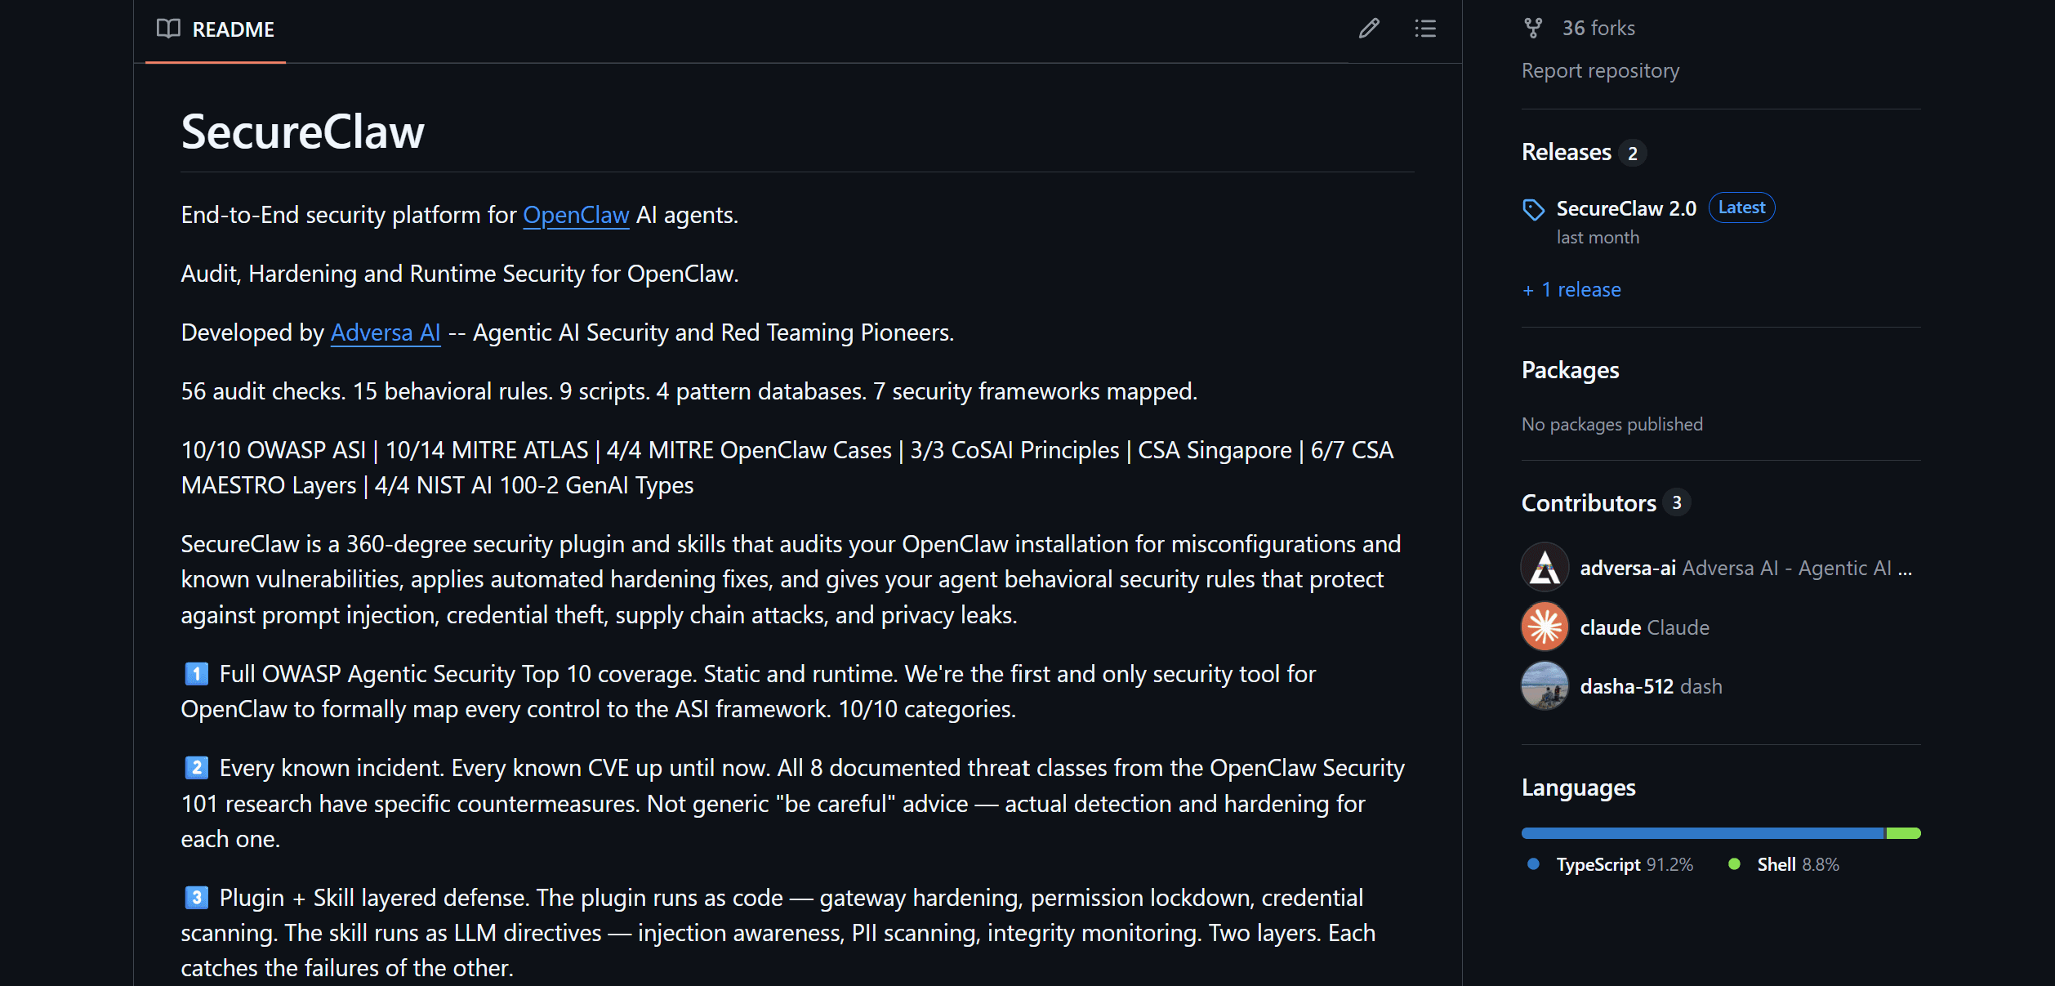Open the Contributors heading link
Screen dimensions: 2055x986
1589,503
